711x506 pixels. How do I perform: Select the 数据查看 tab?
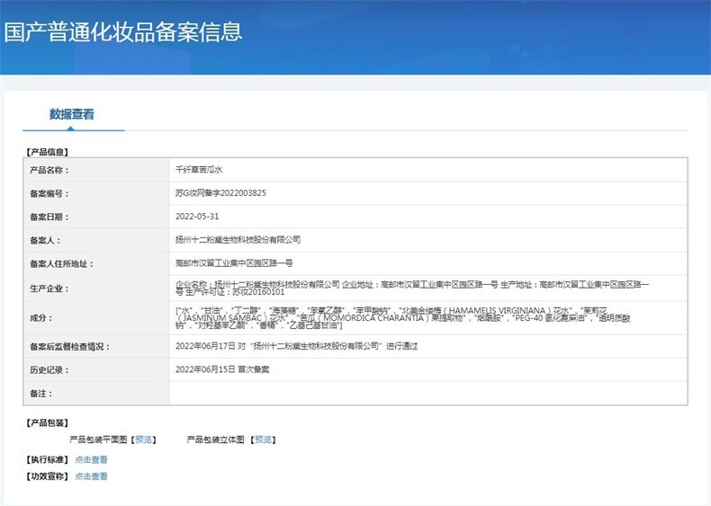(72, 114)
